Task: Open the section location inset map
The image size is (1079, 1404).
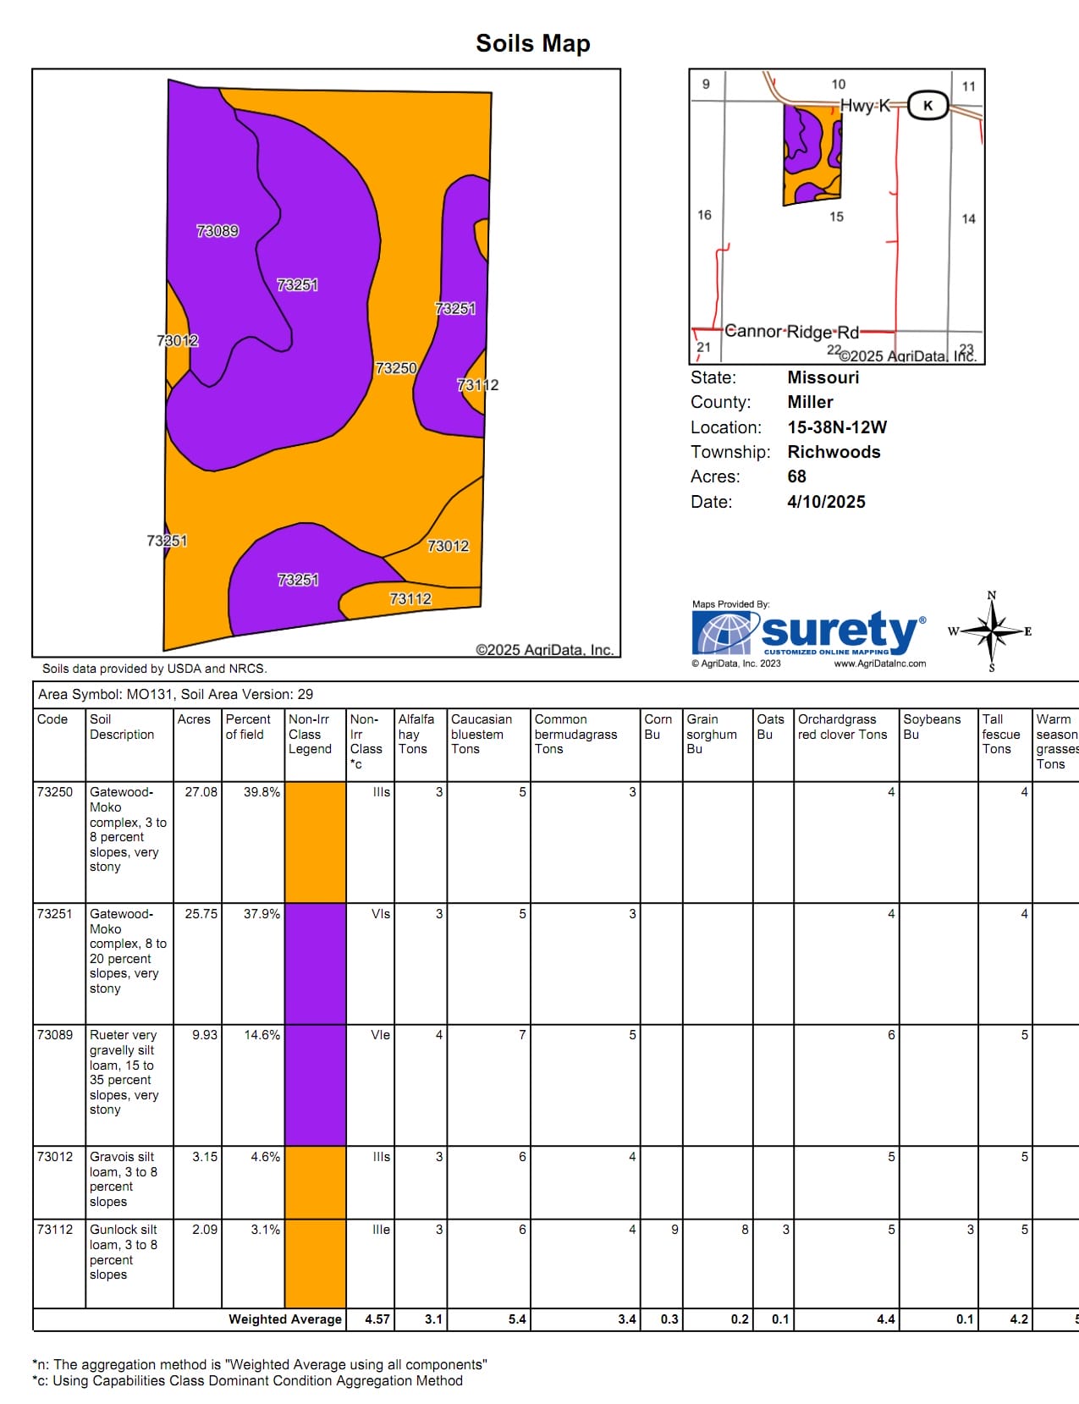Action: [837, 217]
